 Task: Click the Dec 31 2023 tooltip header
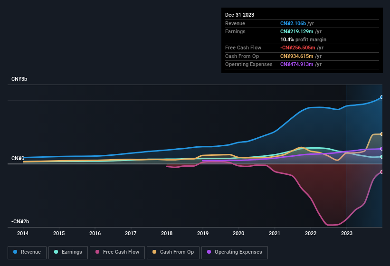(239, 15)
